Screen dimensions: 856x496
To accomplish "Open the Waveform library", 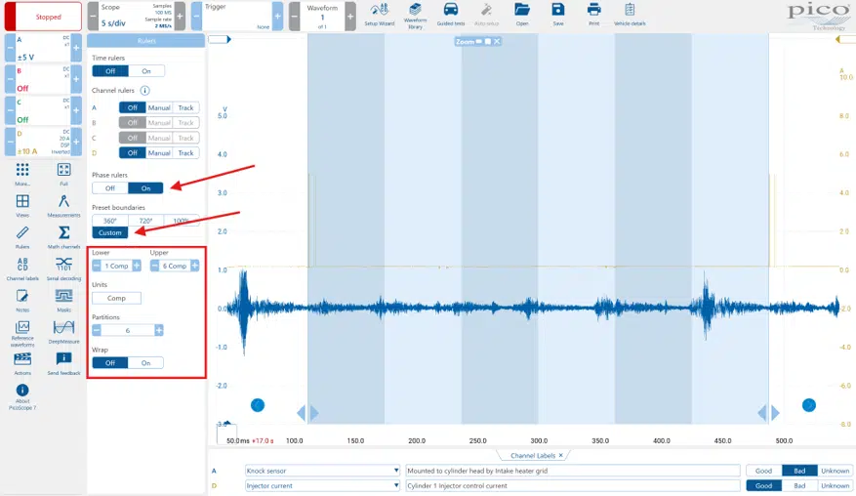I will click(415, 14).
